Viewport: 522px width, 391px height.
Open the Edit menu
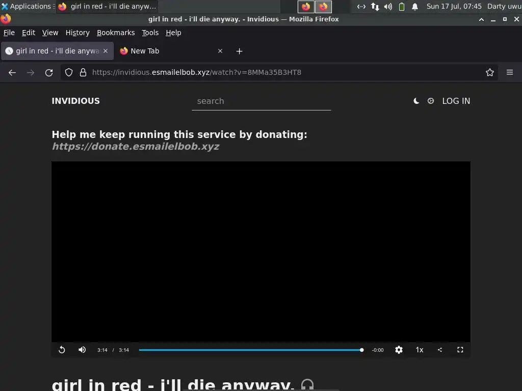29,33
